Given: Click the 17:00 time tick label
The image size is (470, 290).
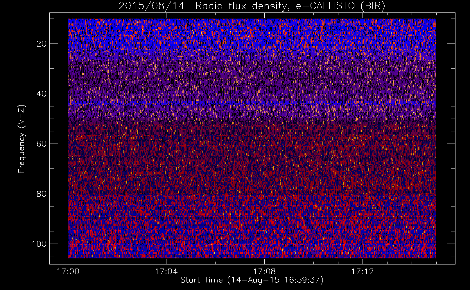Looking at the screenshot, I should pos(68,272).
